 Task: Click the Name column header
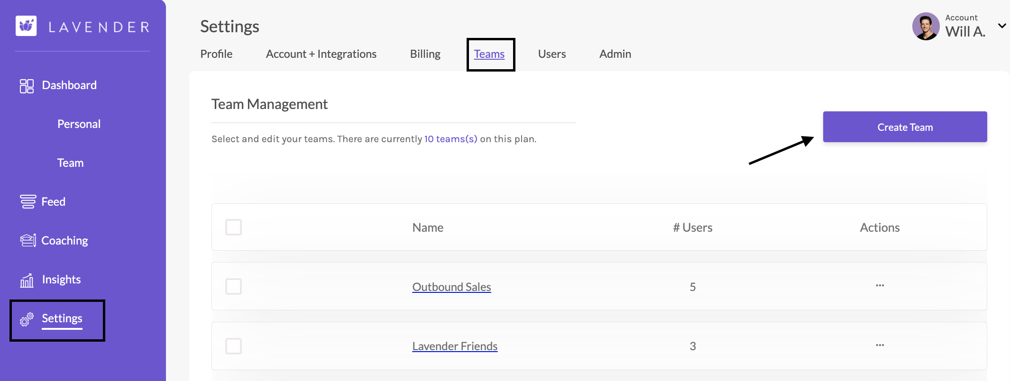428,227
